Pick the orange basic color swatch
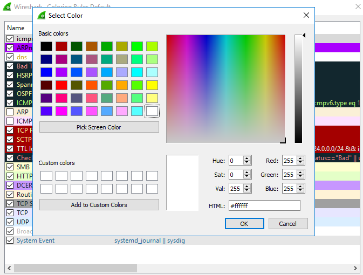 pos(122,85)
